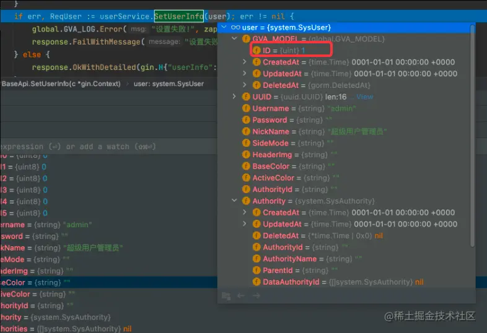The width and height of the screenshot is (487, 333).
Task: Select the horities nil row in left pane
Action: (x=108, y=329)
